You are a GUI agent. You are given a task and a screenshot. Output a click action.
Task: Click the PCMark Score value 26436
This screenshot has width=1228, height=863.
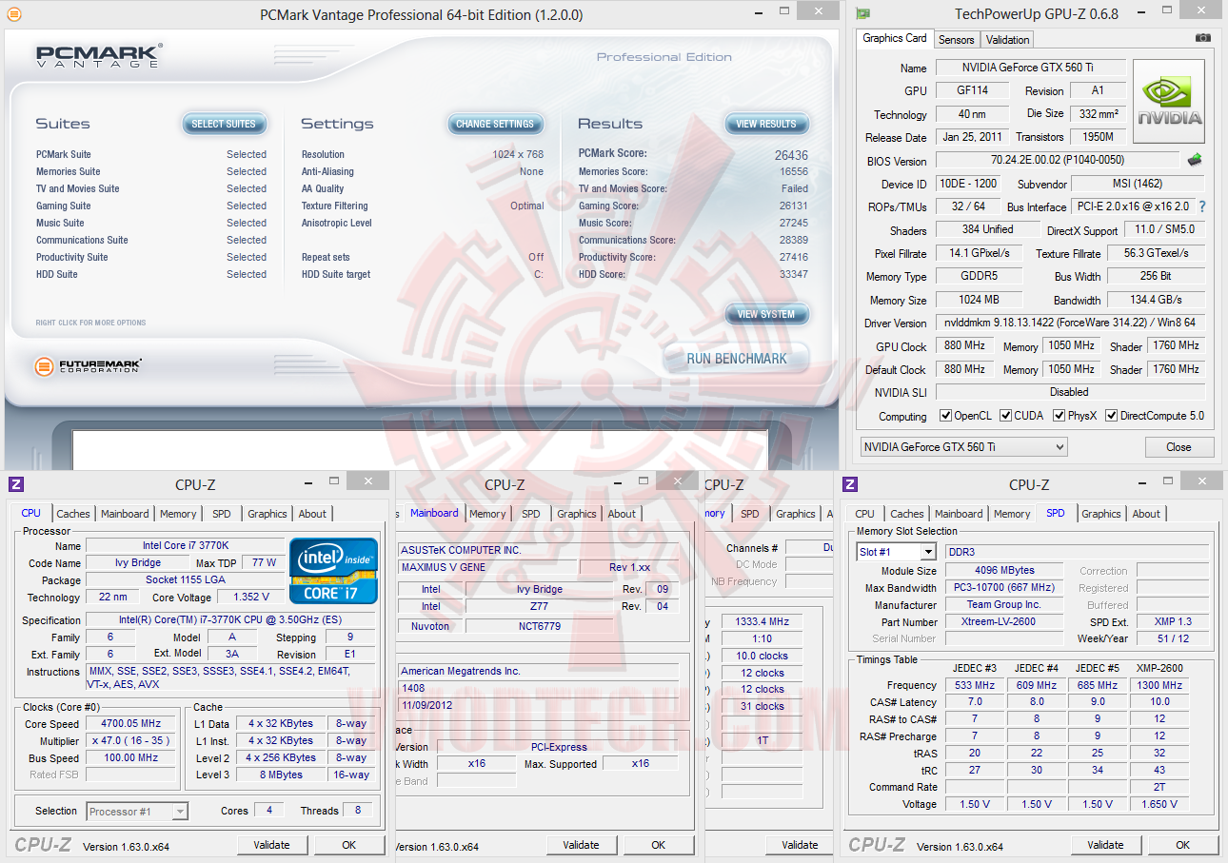(791, 154)
